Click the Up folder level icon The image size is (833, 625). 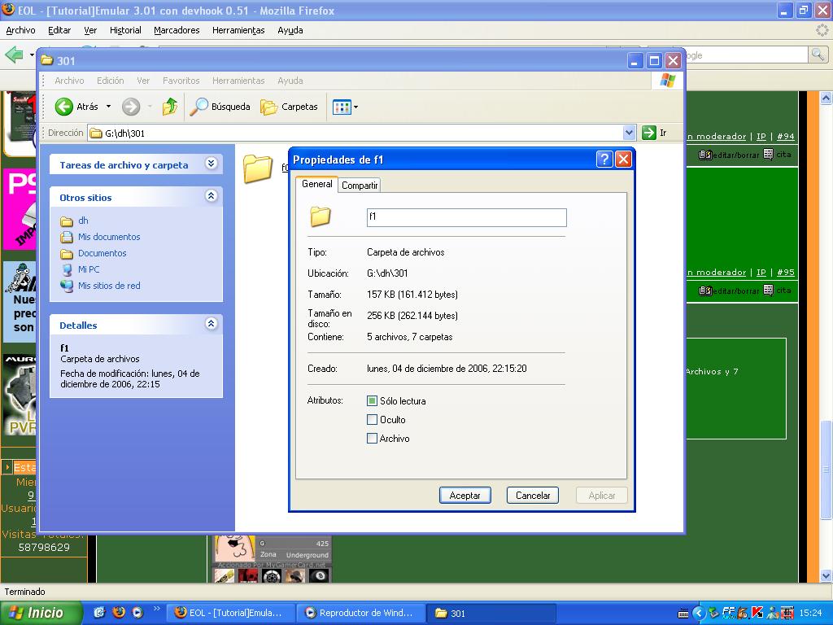(x=170, y=107)
